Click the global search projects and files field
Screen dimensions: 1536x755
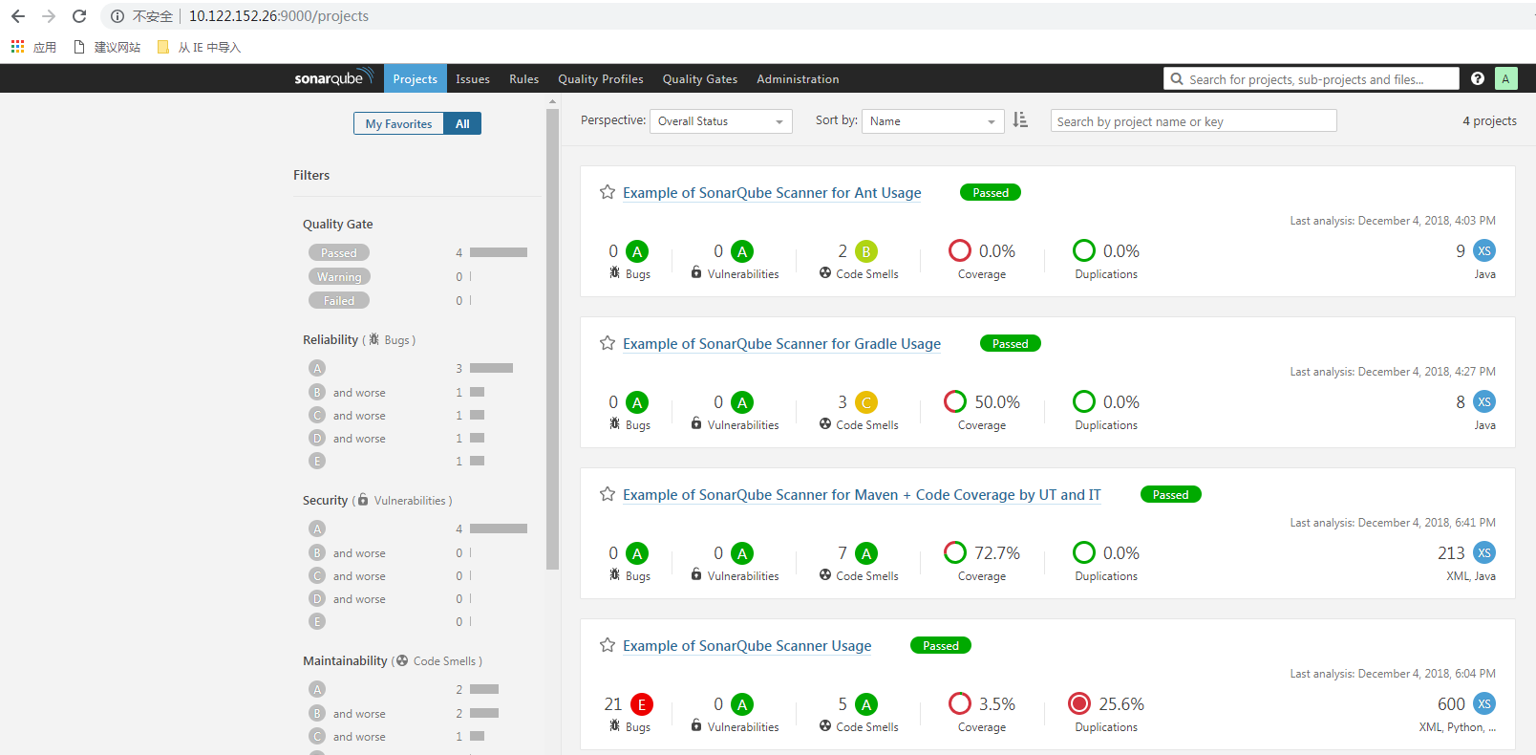tap(1311, 78)
